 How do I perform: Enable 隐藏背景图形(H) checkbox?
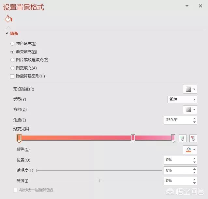12,76
